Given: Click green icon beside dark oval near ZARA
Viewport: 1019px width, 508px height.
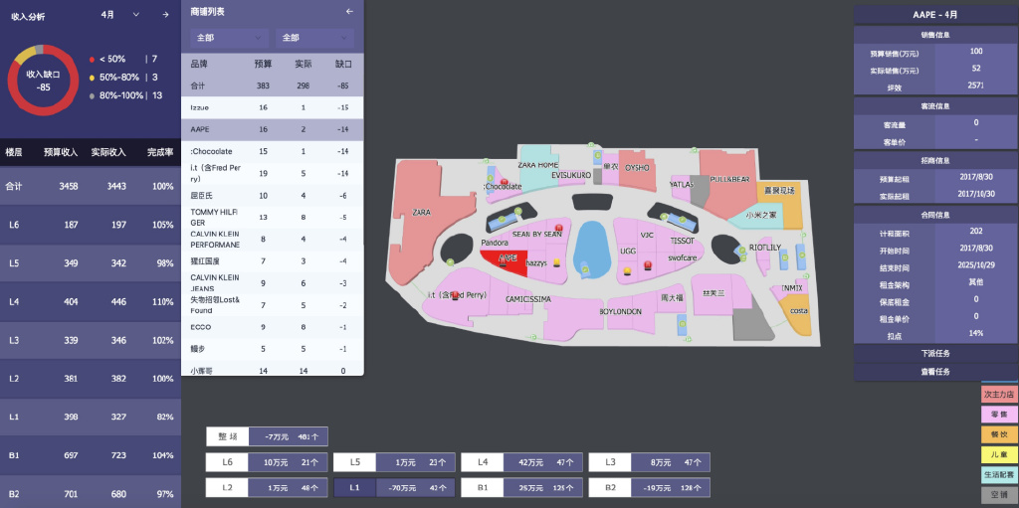Looking at the screenshot, I should click(450, 261).
